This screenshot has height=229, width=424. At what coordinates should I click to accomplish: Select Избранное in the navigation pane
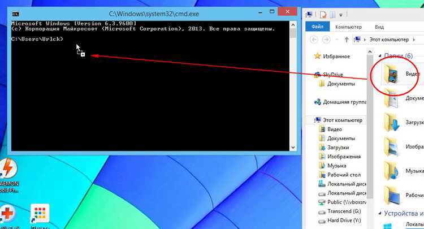click(336, 56)
